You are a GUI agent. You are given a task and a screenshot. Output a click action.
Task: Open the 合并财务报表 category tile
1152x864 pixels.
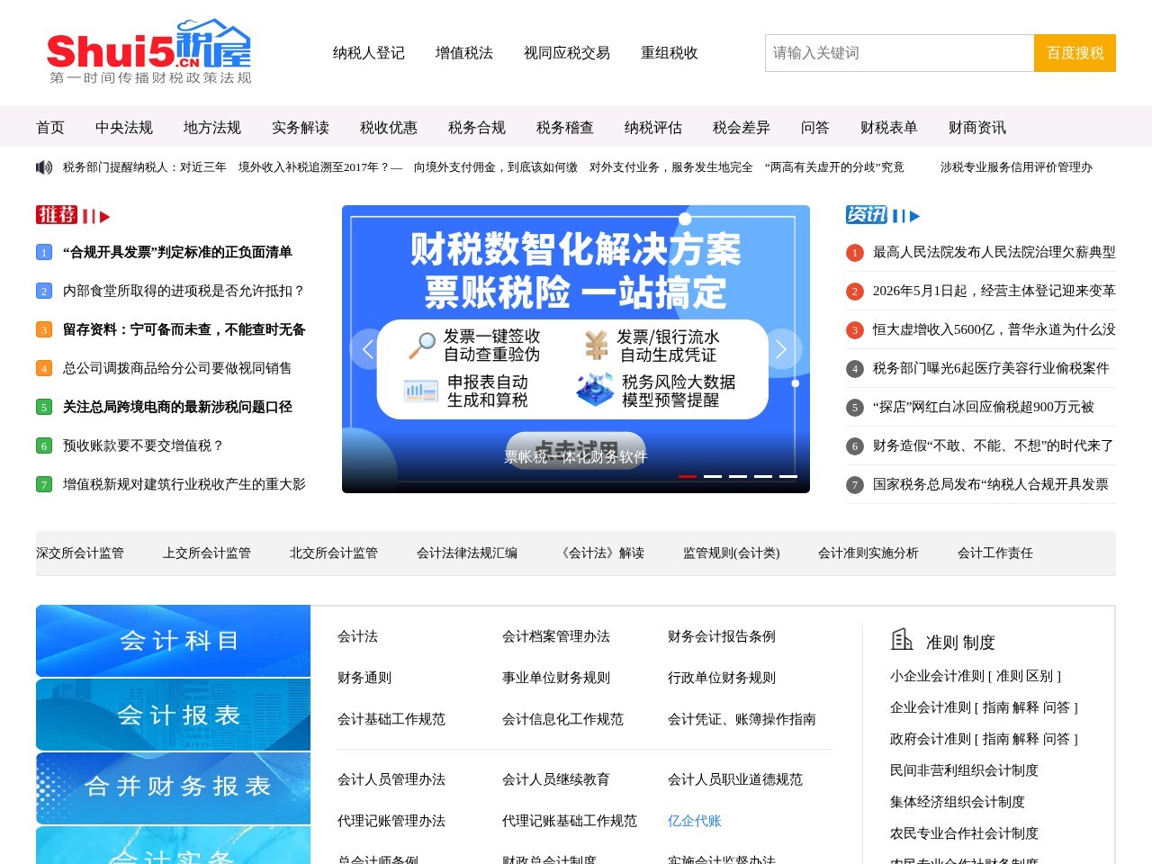pyautogui.click(x=173, y=787)
